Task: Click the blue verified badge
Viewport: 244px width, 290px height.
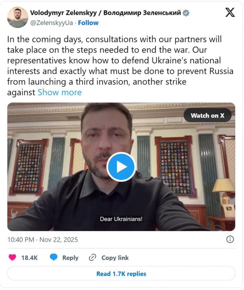Action: click(x=186, y=13)
